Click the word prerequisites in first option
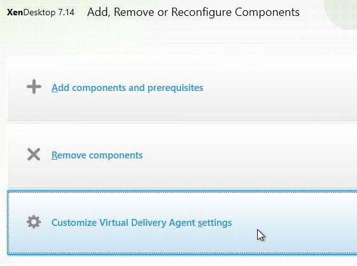Image resolution: width=357 pixels, height=266 pixels. (175, 88)
